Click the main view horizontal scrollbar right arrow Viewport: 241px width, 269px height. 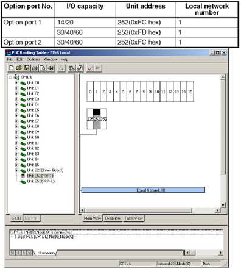tap(217, 210)
